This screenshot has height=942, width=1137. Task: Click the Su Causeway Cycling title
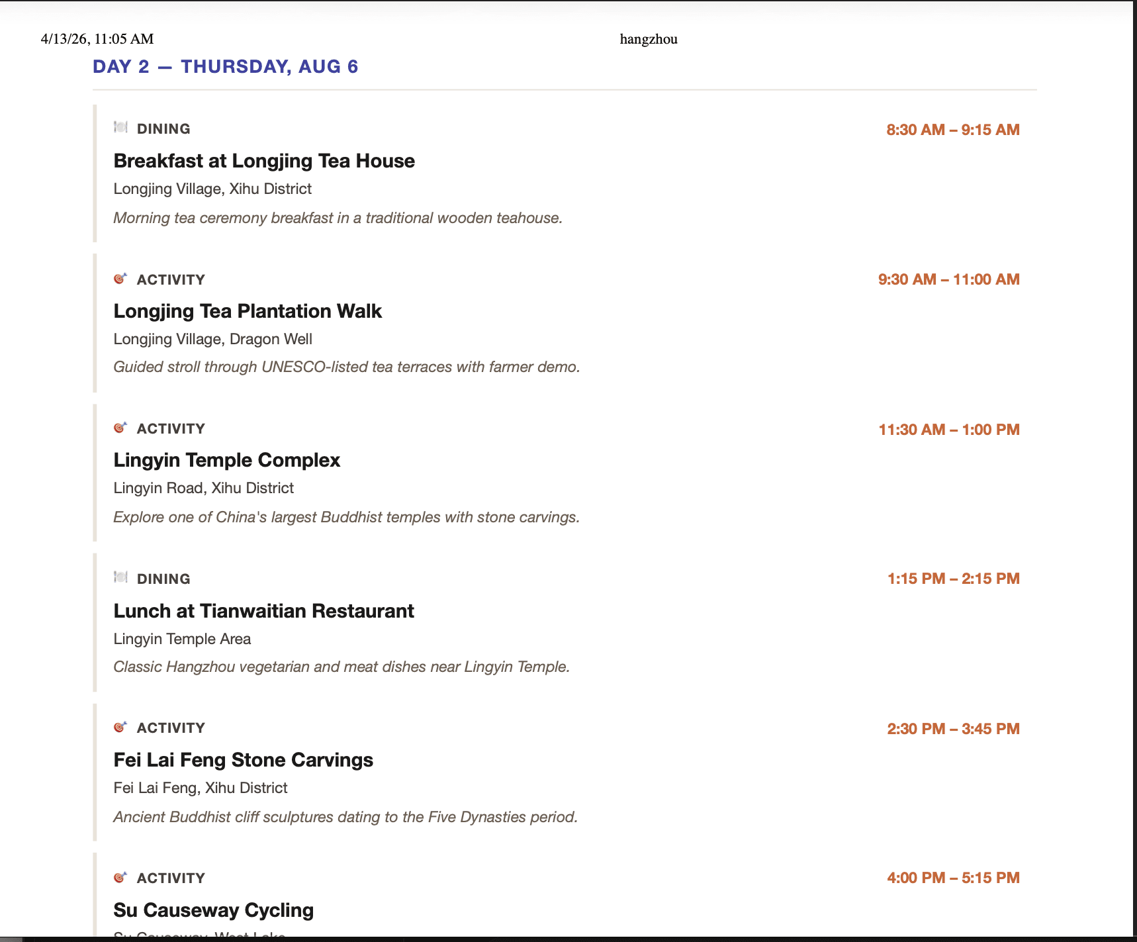213,910
